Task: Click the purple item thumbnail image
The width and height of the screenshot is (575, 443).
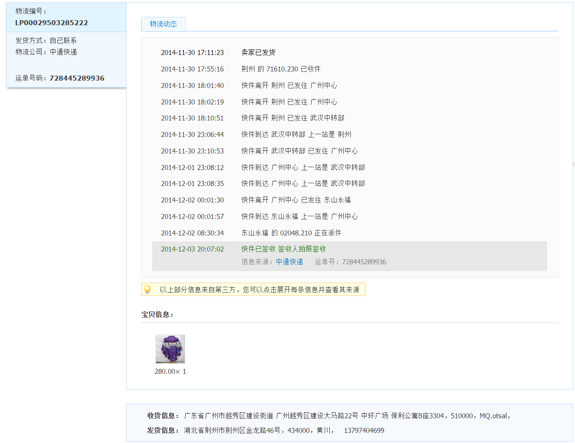Action: [x=170, y=349]
